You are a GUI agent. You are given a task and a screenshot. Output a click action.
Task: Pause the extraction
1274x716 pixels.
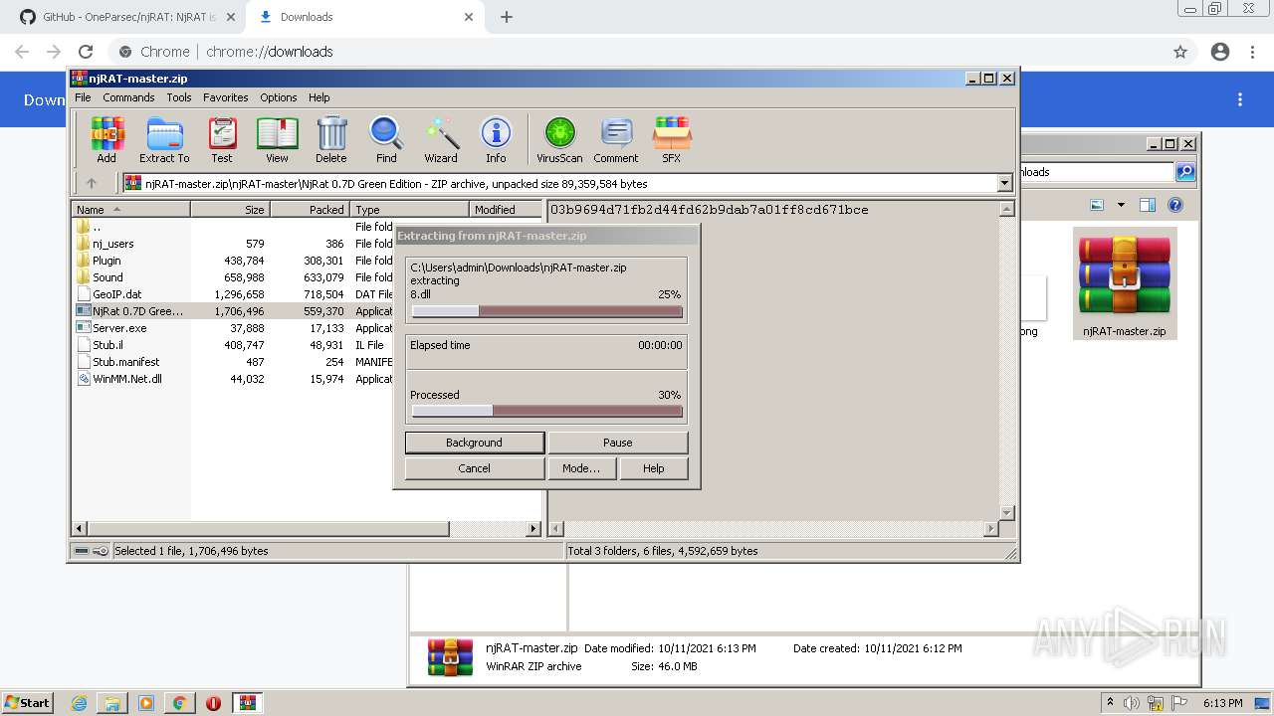pyautogui.click(x=617, y=443)
